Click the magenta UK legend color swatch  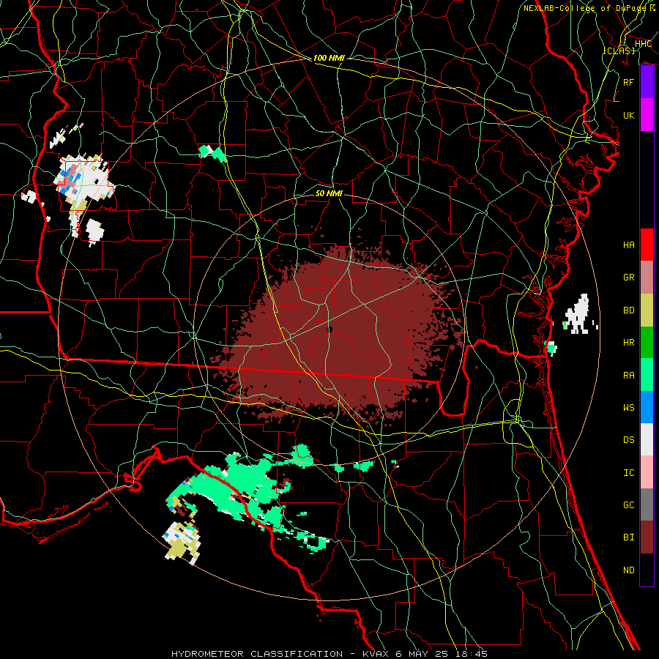point(647,115)
